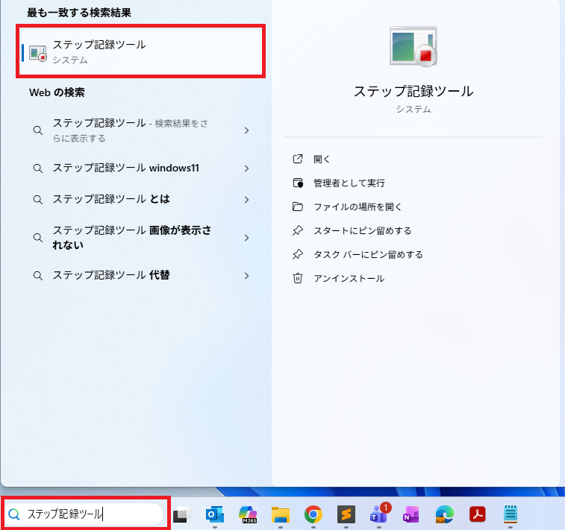The width and height of the screenshot is (565, 530).
Task: Open Microsoft Teams from the taskbar
Action: click(378, 514)
